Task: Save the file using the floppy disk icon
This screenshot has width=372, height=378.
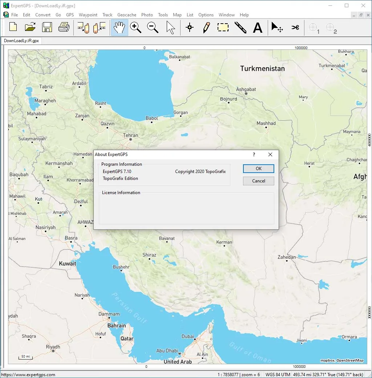Action: coord(47,27)
